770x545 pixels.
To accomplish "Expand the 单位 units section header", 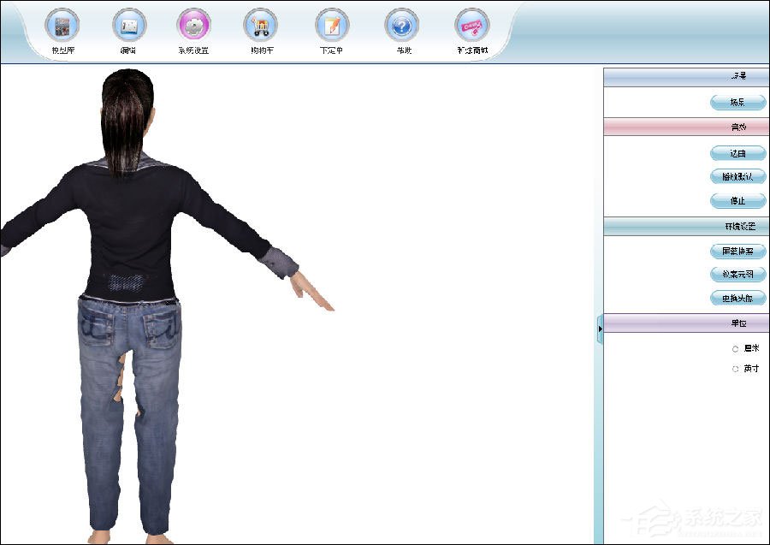I will [686, 323].
